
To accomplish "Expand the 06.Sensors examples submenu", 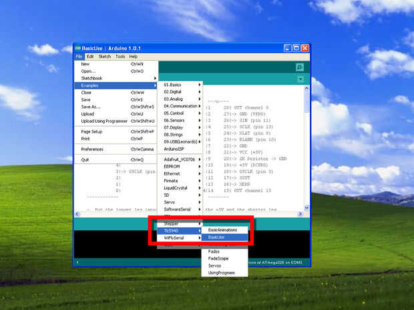I will coord(180,120).
